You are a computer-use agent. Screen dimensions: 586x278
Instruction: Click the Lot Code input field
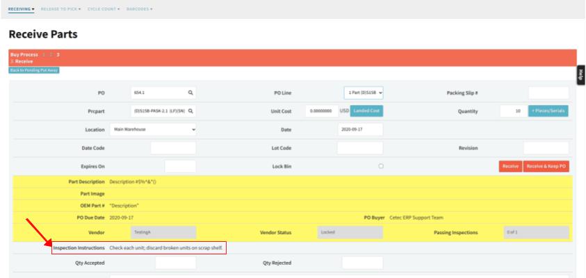pyautogui.click(x=360, y=148)
